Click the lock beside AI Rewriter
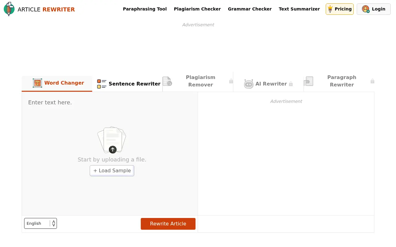The width and height of the screenshot is (396, 247). tap(291, 84)
